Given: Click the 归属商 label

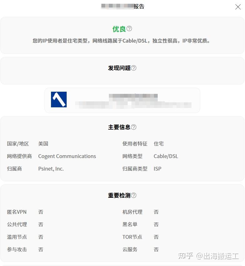Looking at the screenshot, I should tap(14, 169).
